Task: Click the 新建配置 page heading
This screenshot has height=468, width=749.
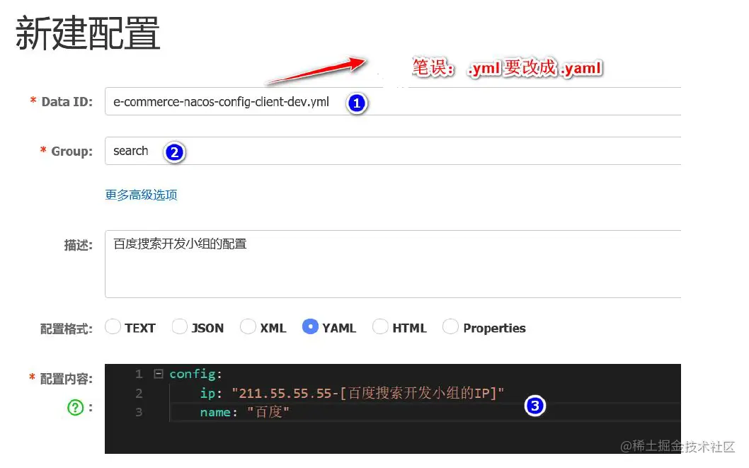Action: [88, 33]
